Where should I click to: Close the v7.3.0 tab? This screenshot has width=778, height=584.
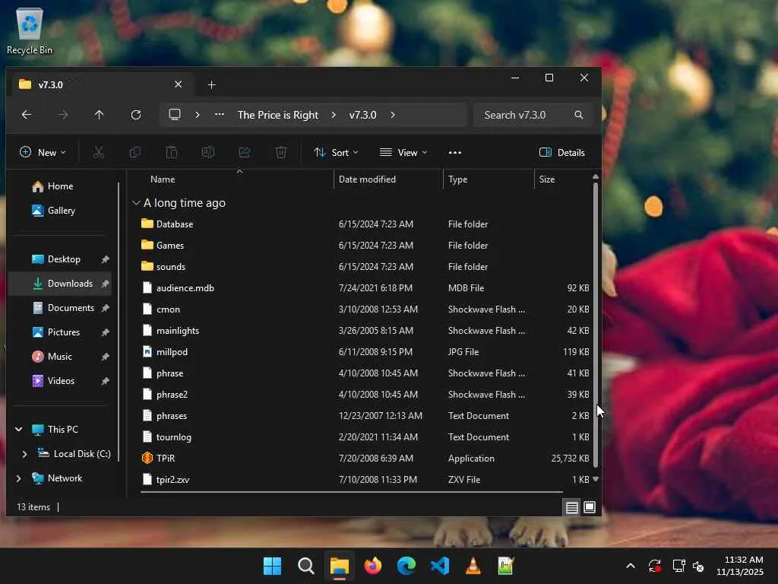click(x=178, y=84)
